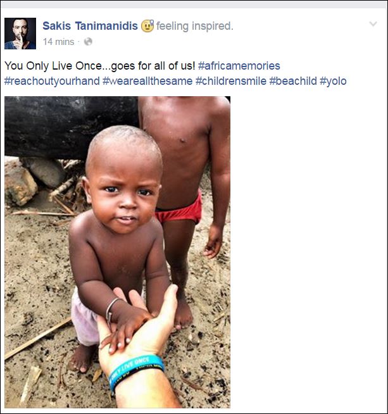Open the 14 mins timestamp link

(59, 42)
